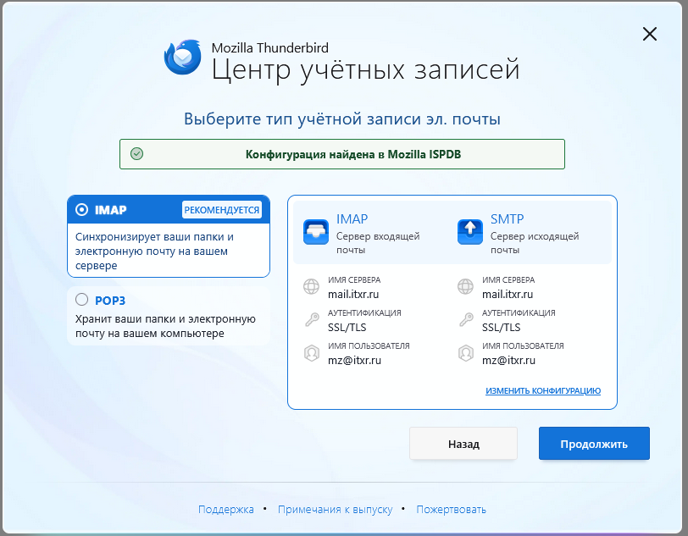
Task: Click the key icon for IMAP authentication
Action: 311,320
